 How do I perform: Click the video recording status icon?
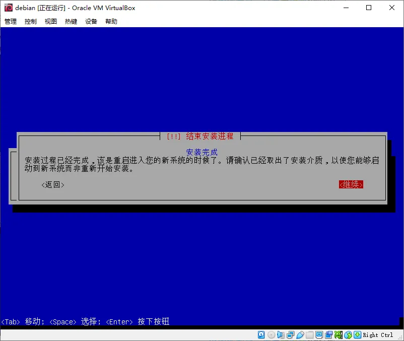point(329,335)
